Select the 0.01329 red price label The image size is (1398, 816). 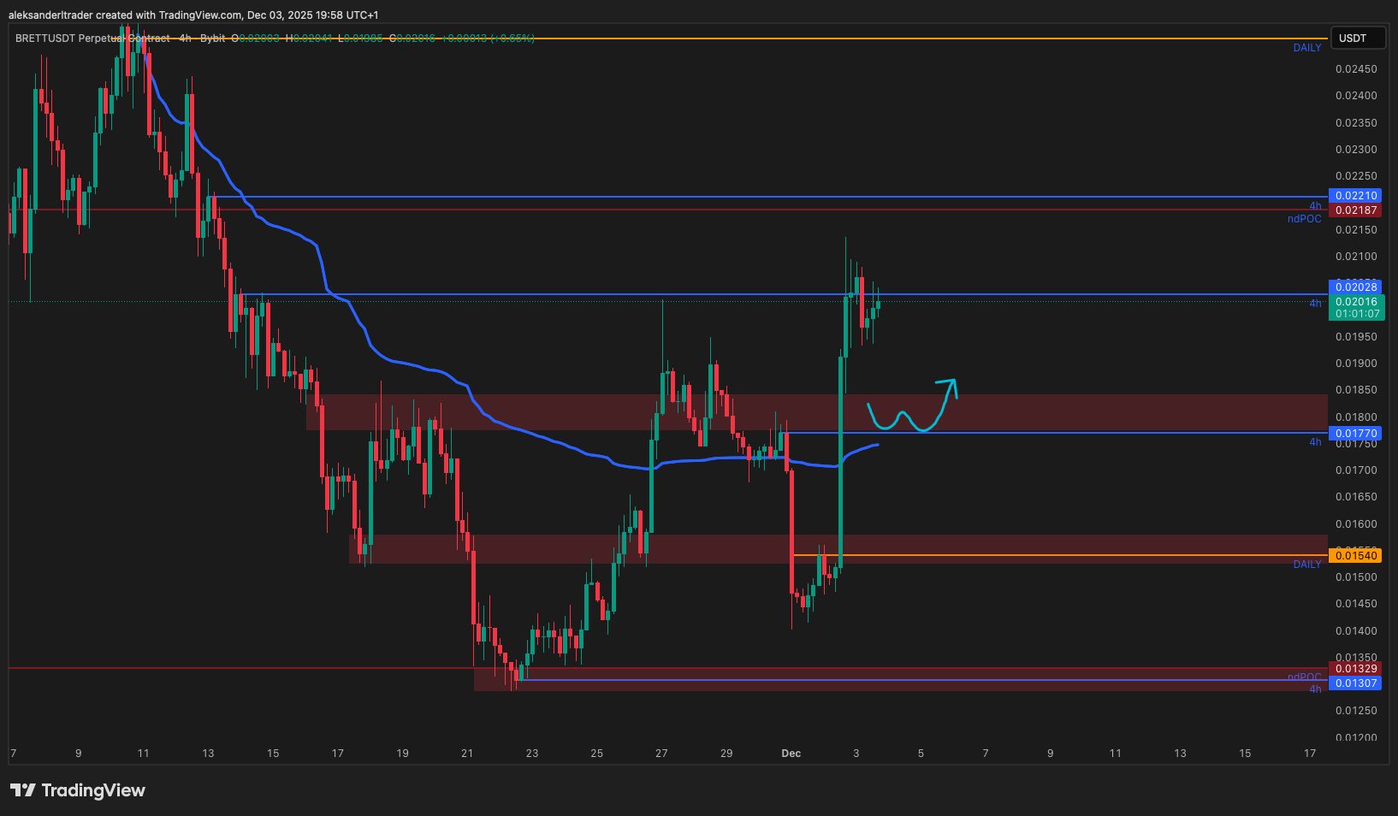tap(1356, 669)
